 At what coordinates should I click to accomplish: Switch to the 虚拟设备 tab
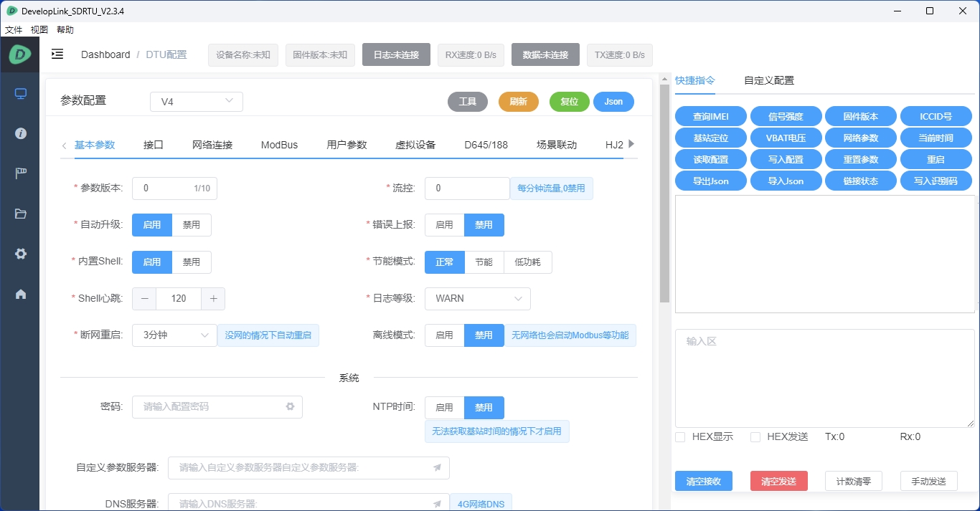415,145
